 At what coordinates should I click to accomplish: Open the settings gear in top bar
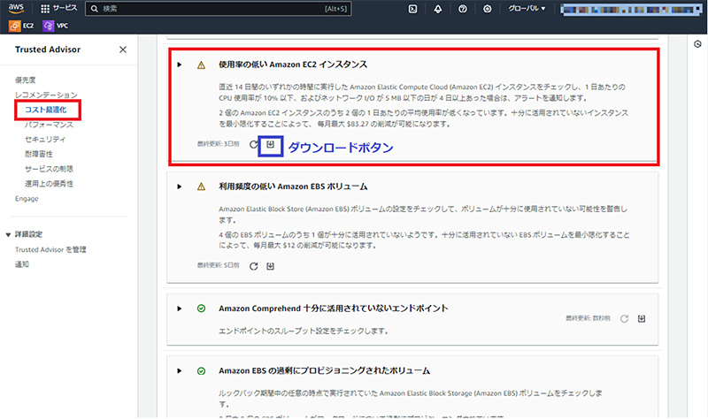488,9
